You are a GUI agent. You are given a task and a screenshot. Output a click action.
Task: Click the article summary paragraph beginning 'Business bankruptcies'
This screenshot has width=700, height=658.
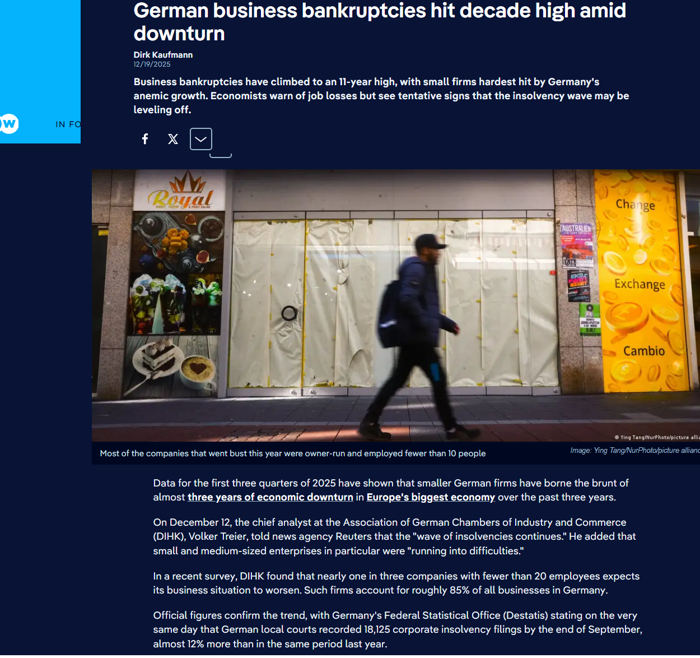click(x=381, y=96)
